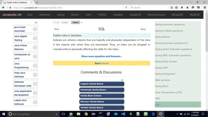Go to Firefox home page icon
Viewport: 208px width, 117px height.
pos(187,7)
